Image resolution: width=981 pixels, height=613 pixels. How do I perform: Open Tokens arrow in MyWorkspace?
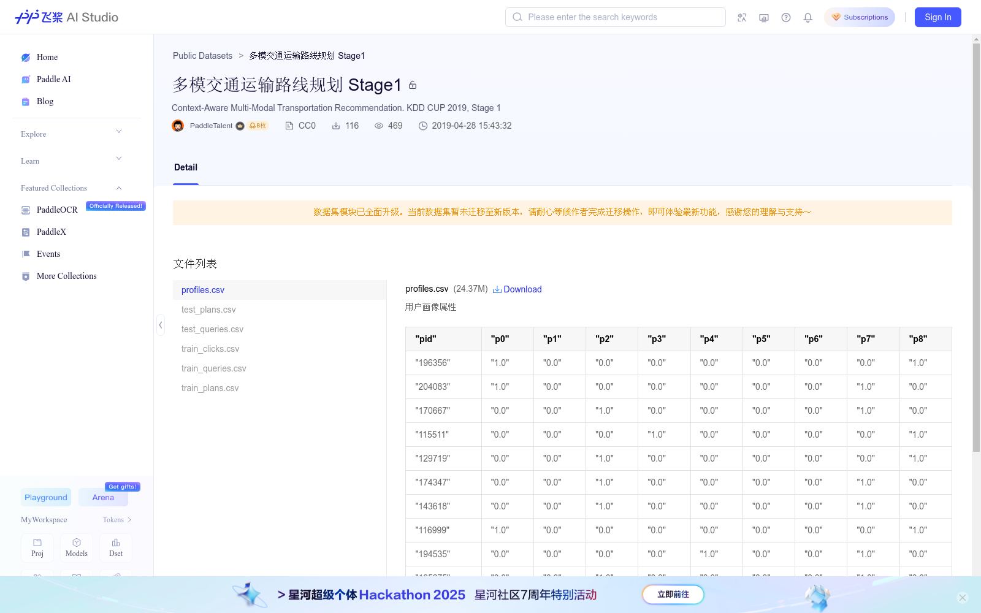pos(129,520)
